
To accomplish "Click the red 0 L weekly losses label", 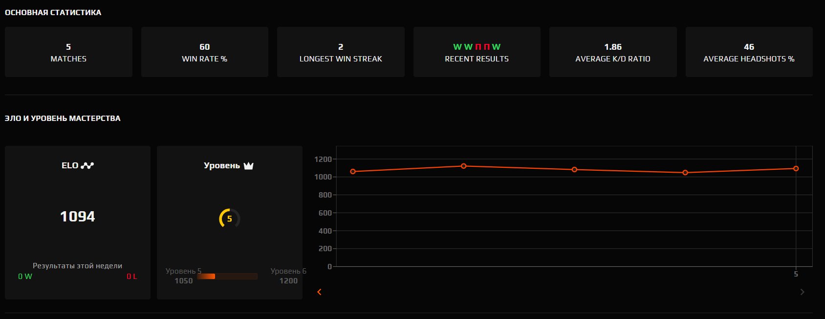I will 131,277.
